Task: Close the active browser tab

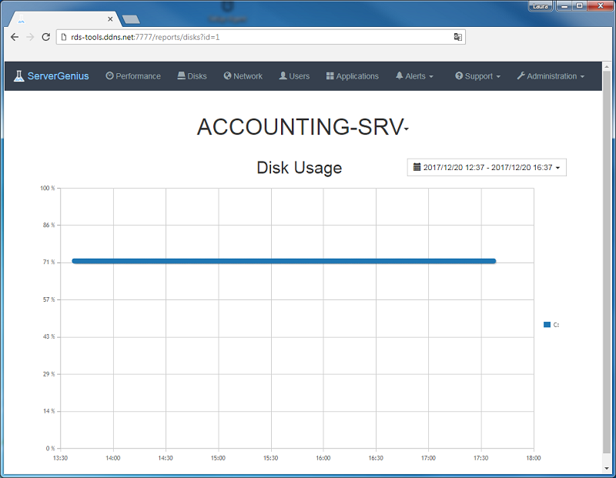Action: pos(110,18)
